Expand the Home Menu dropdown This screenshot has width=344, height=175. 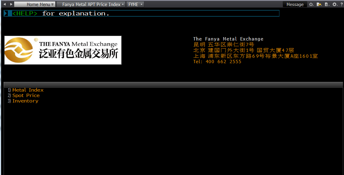(x=35, y=5)
